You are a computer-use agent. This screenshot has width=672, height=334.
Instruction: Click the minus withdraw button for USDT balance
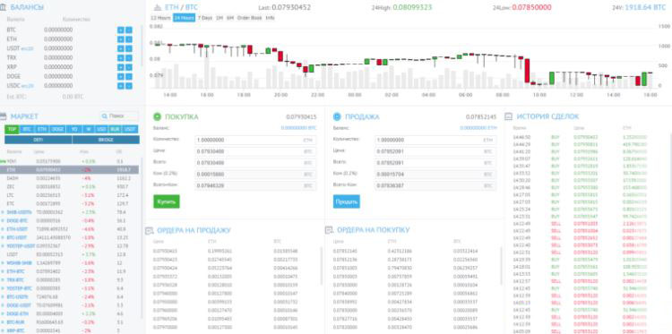coord(128,48)
